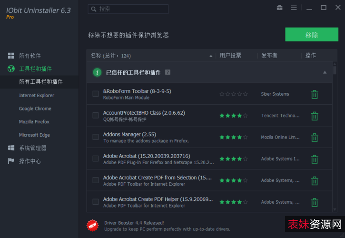The width and height of the screenshot is (345, 238).
Task: Click the search magnifier icon
Action: 94,9
